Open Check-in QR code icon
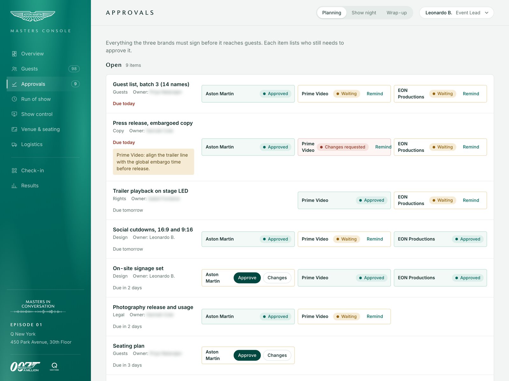This screenshot has height=381, width=509. [14, 171]
